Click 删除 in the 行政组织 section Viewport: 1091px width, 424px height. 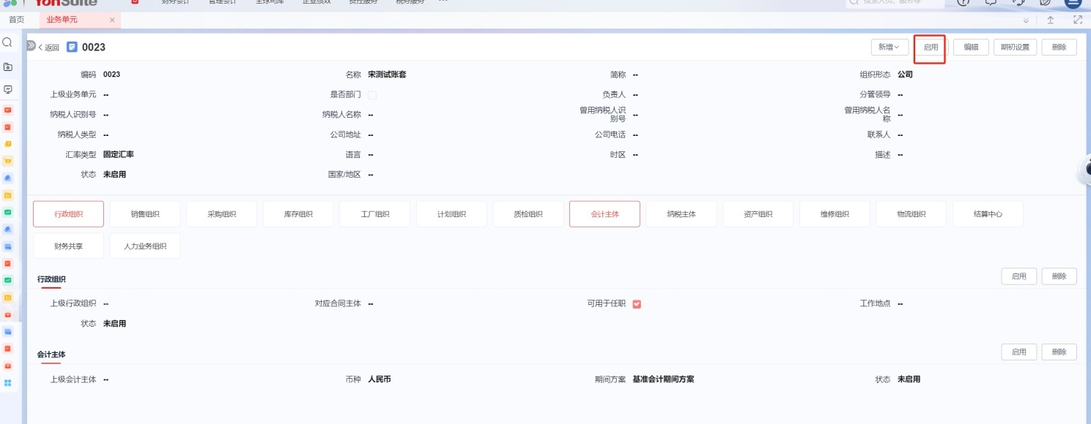[x=1059, y=276]
